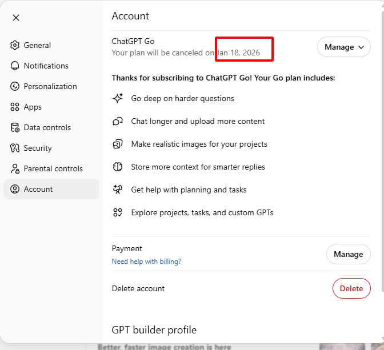Click the GPT builder profile heading
Viewport: 384px width, 350px height.
[x=154, y=329]
